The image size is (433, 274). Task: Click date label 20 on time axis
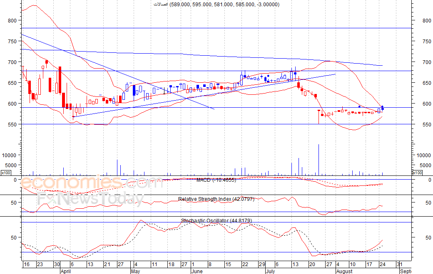(312, 264)
